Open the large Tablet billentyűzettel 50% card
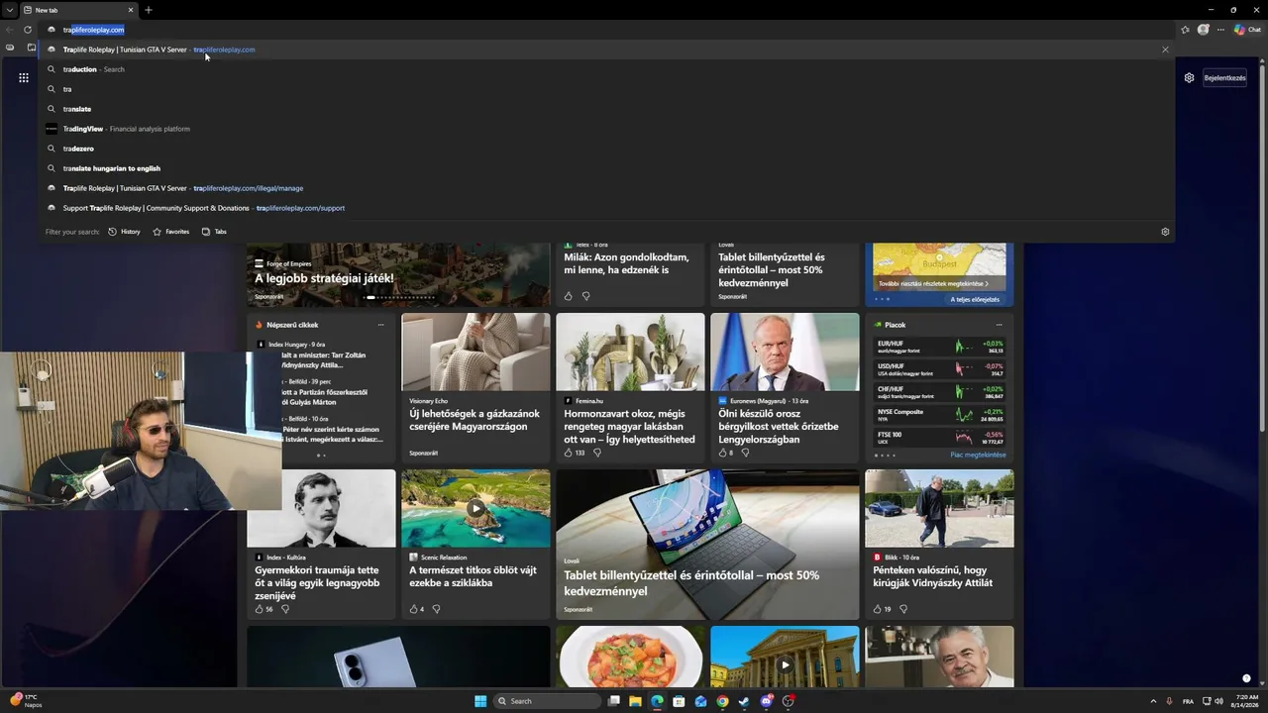Viewport: 1268px width, 713px height. point(707,544)
